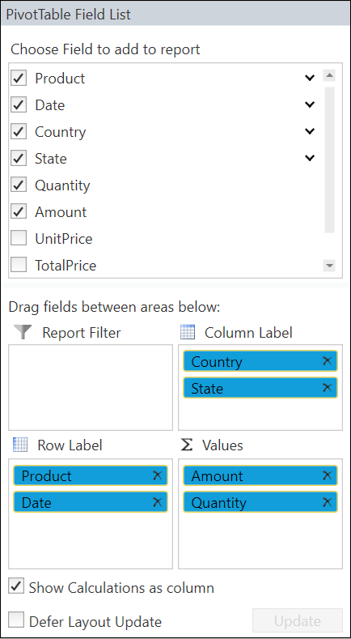Click the Country field name in list
The width and height of the screenshot is (351, 639).
click(x=61, y=132)
